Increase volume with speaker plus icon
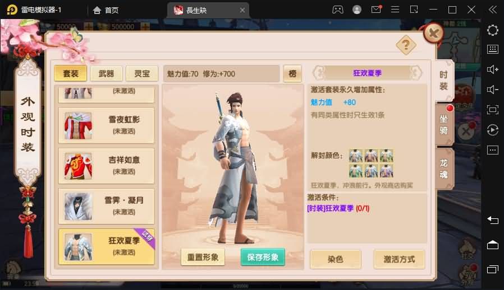The height and width of the screenshot is (290, 504). (x=492, y=69)
